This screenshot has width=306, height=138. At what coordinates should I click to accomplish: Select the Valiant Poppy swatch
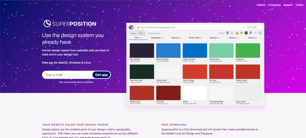248,72
